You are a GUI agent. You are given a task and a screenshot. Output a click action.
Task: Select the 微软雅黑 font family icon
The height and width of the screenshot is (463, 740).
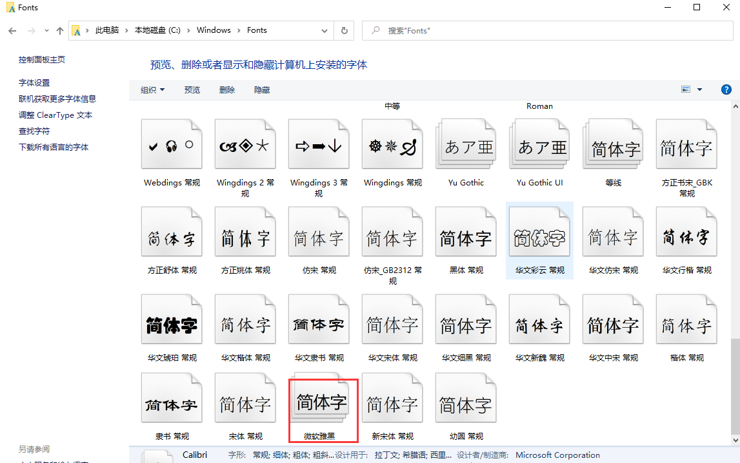pos(321,398)
